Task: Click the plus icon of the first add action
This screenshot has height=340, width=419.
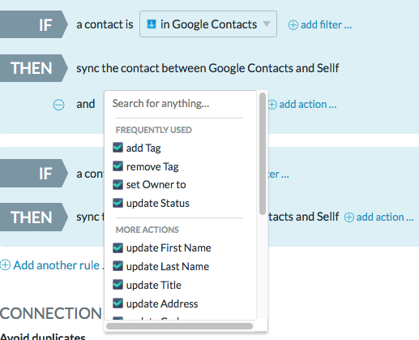Action: click(272, 105)
